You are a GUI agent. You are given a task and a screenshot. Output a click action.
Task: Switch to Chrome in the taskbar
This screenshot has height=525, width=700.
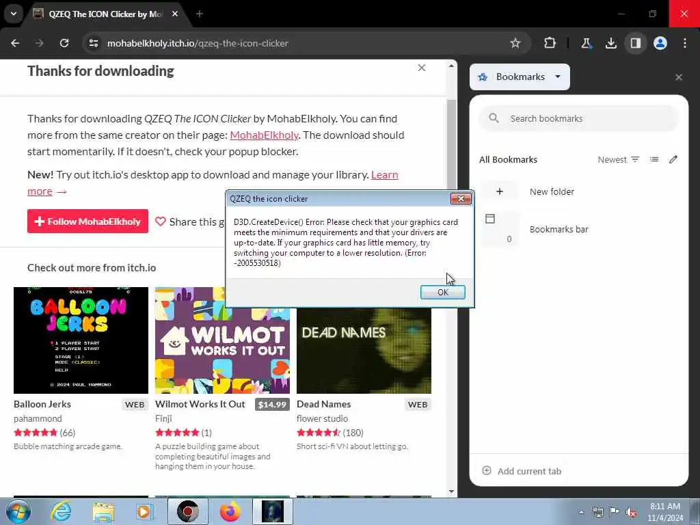188,511
